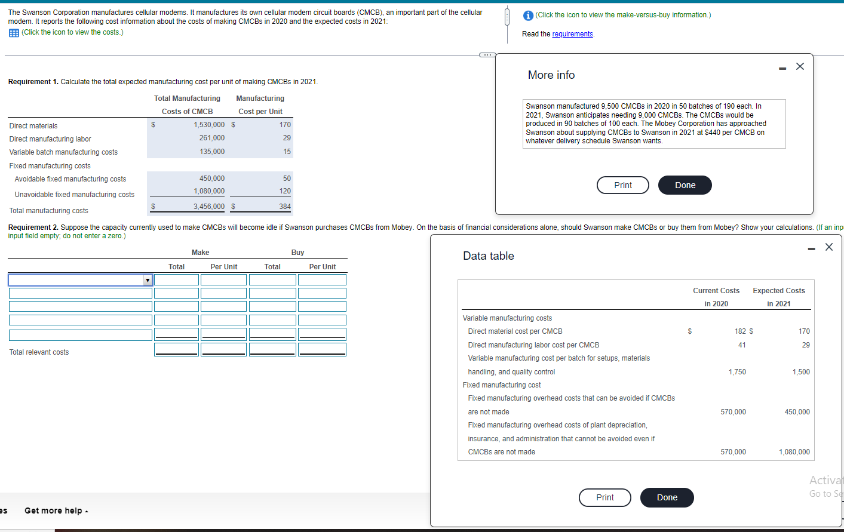Click Make Total field in the dropdown row
Image resolution: width=844 pixels, height=532 pixels.
click(176, 280)
